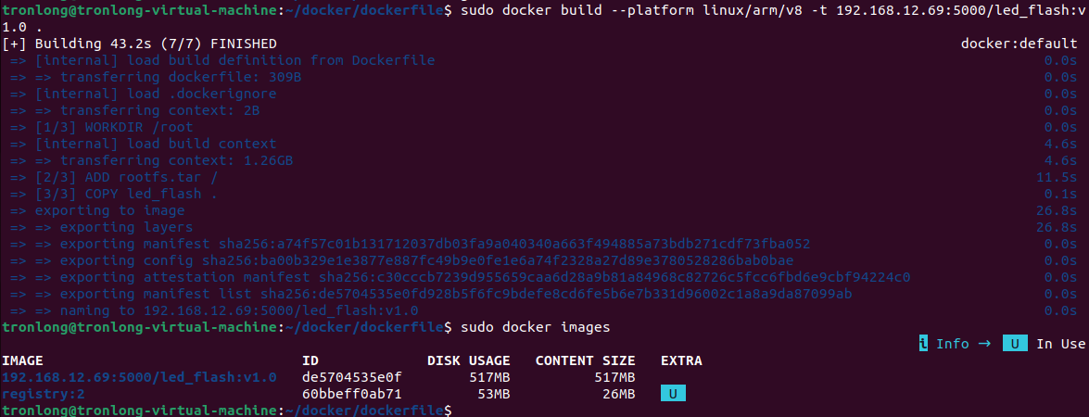Click the sudo docker images command text

point(536,327)
